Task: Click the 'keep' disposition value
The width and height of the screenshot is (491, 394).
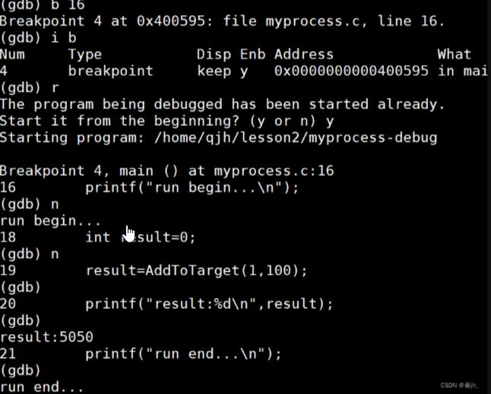Action: 214,71
